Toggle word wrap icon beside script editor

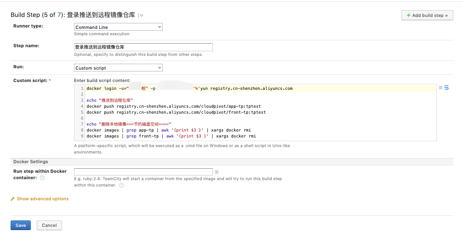(446, 88)
